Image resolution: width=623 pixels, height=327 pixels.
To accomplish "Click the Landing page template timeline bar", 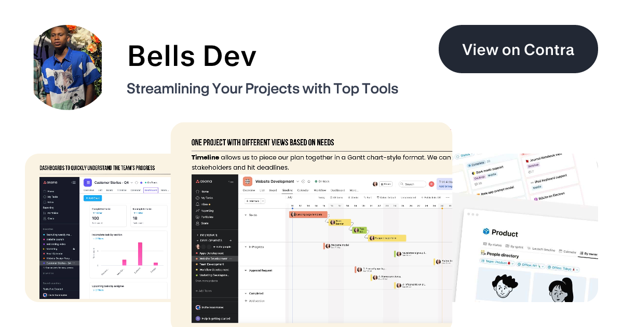I will pos(308,214).
